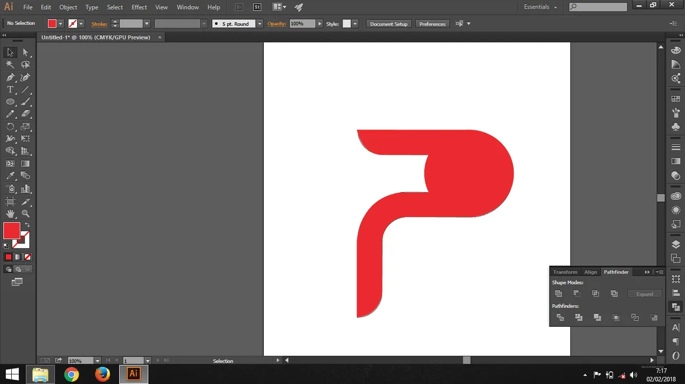Open stroke color dropdown in control bar

(81, 23)
